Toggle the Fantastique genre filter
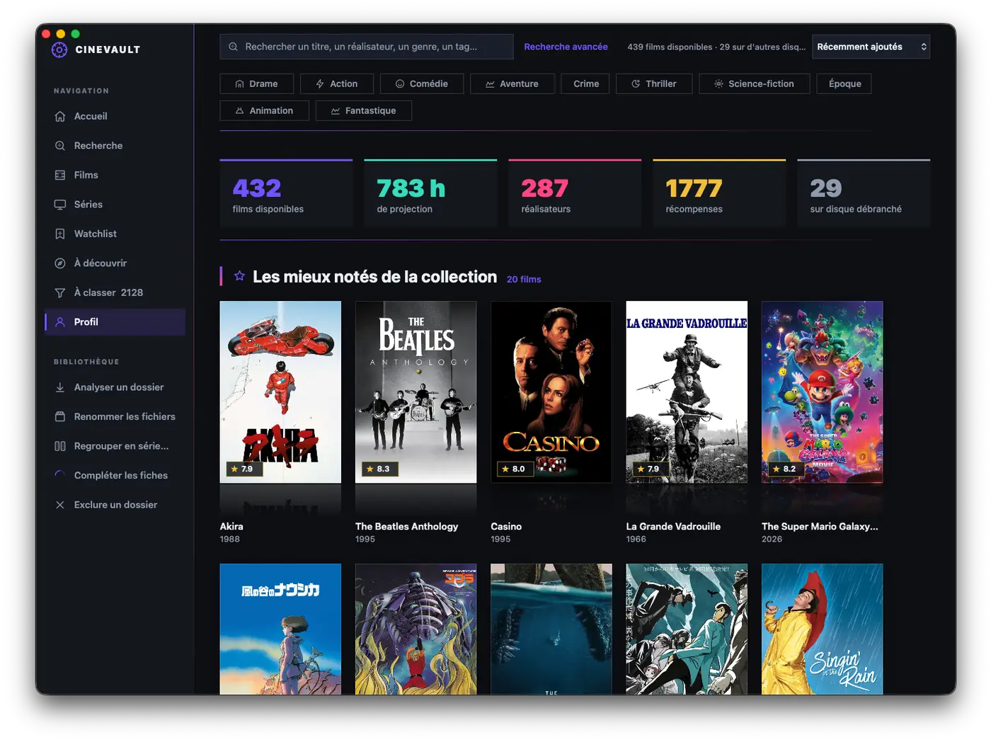Viewport: 991px width, 742px height. click(x=364, y=110)
